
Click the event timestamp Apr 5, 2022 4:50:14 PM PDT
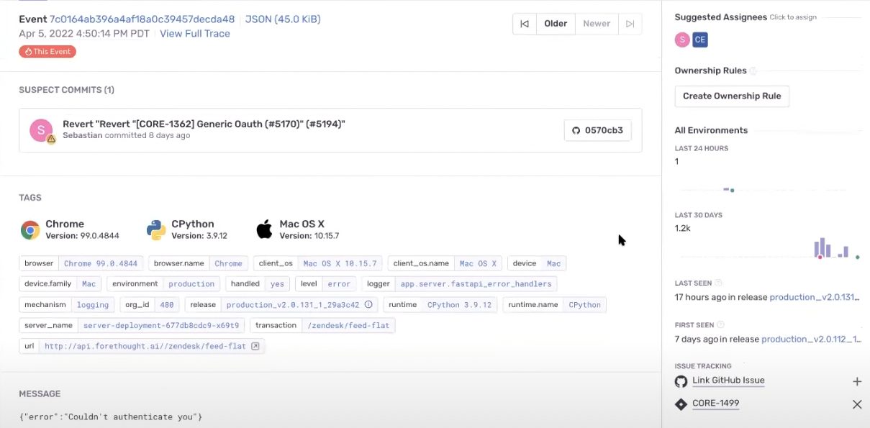coord(86,34)
